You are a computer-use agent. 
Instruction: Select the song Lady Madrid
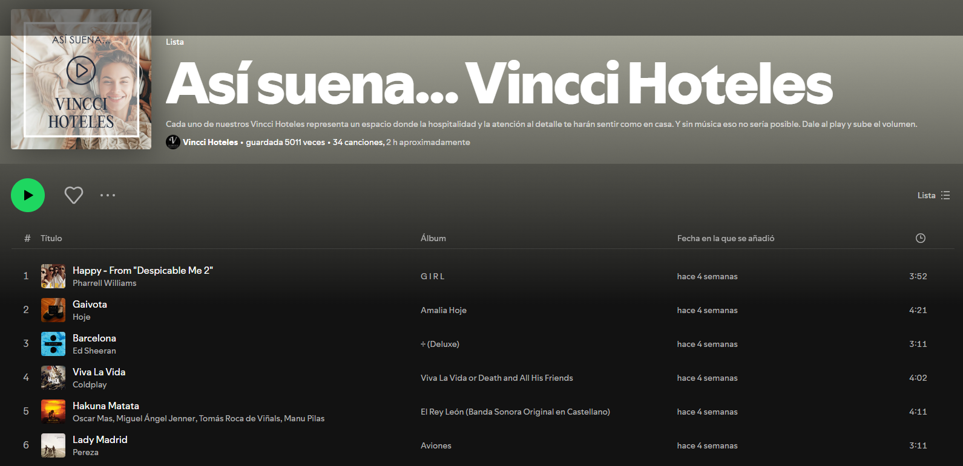tap(100, 439)
